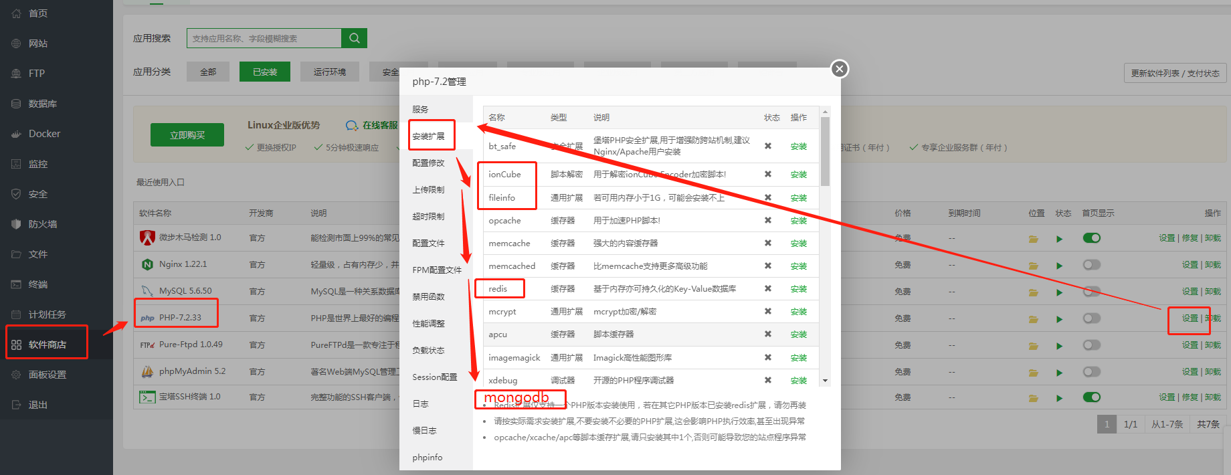
Task: Install the fileinfo extension
Action: point(798,198)
